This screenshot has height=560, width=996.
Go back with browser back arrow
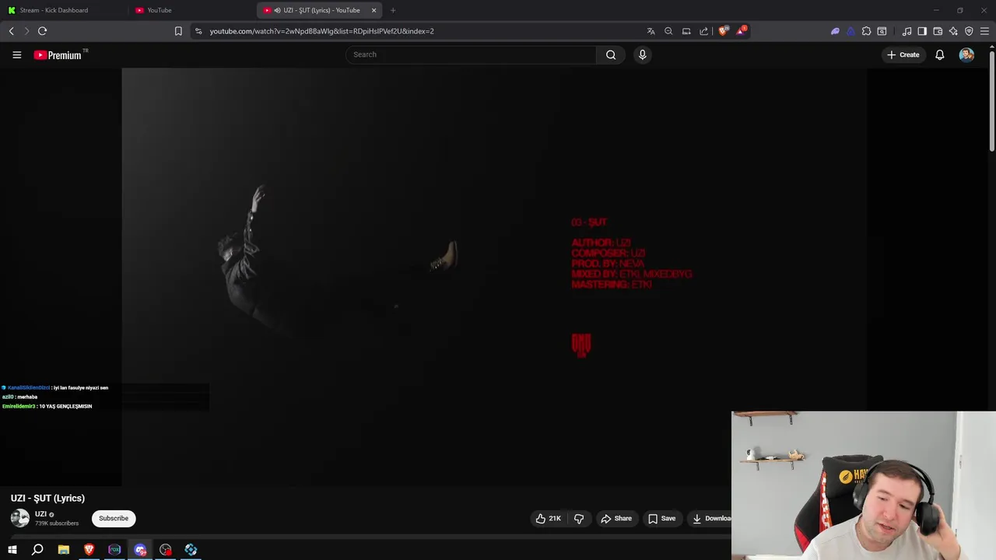pyautogui.click(x=11, y=31)
